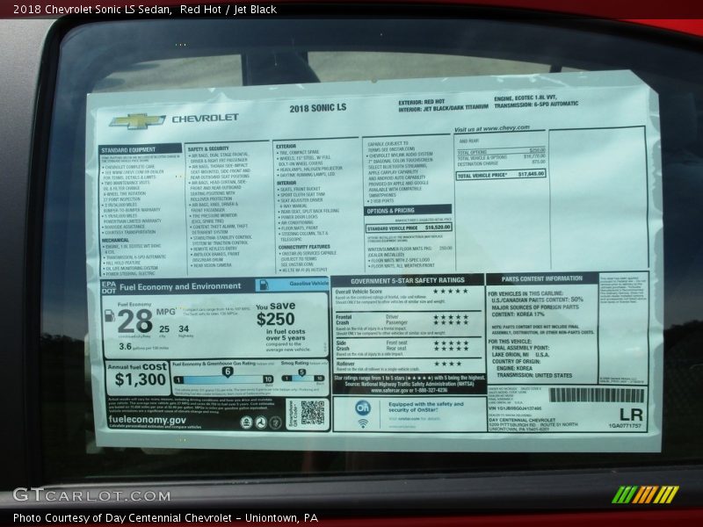Screen dimensions: 703x527
Task: Select Government 5-Star Safety Ratings header
Action: tap(408, 279)
